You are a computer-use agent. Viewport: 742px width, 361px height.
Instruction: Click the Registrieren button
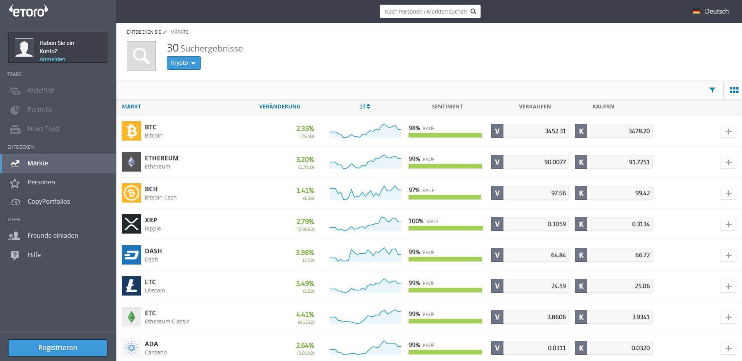click(58, 348)
